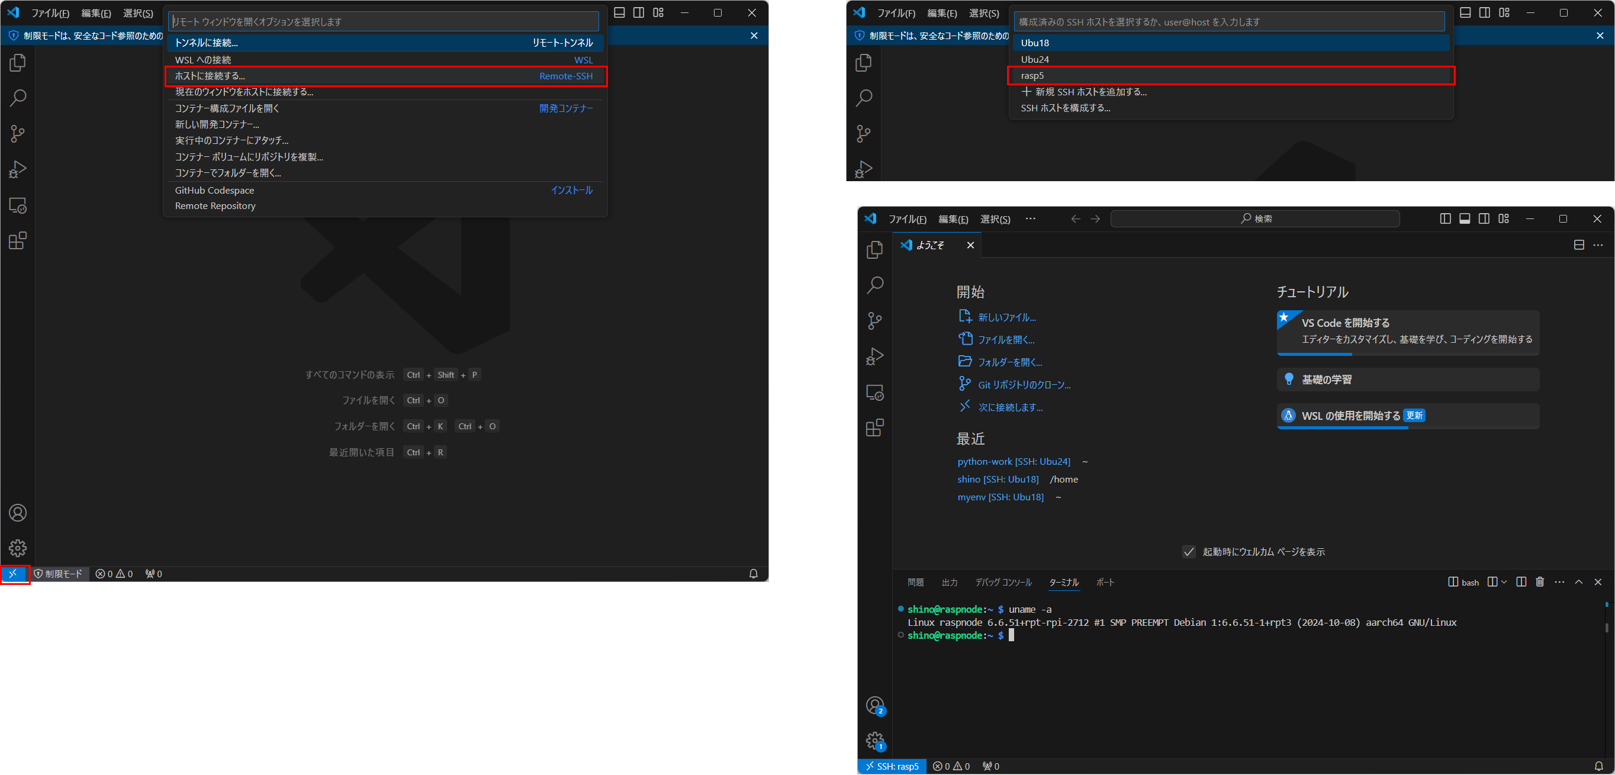Toggle the 起動時にウェルカム ページを表示 checkbox
The image size is (1615, 775).
pyautogui.click(x=1189, y=552)
